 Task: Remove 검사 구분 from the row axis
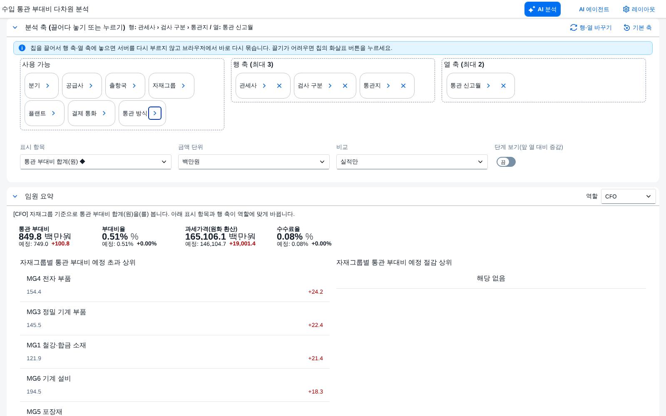[345, 86]
